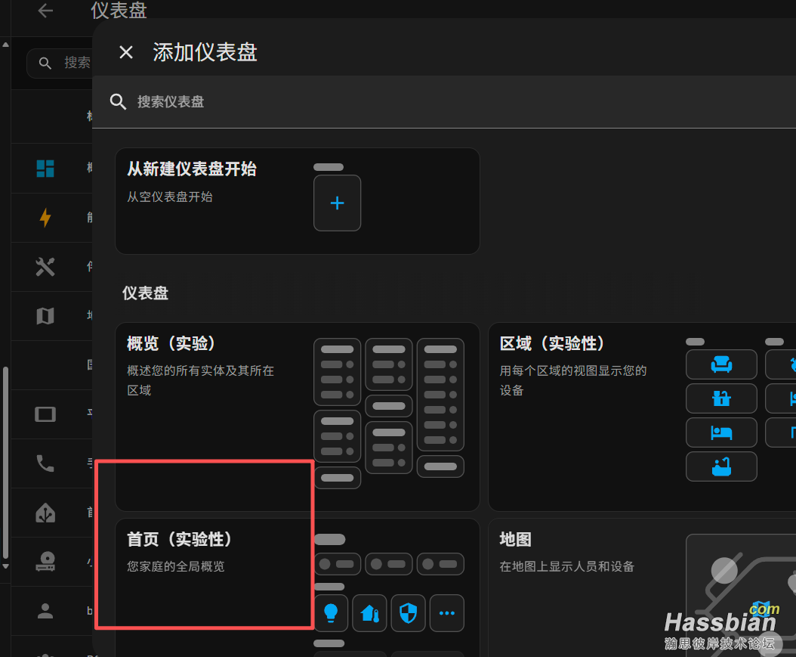Click the security shield icon tile

tap(408, 613)
